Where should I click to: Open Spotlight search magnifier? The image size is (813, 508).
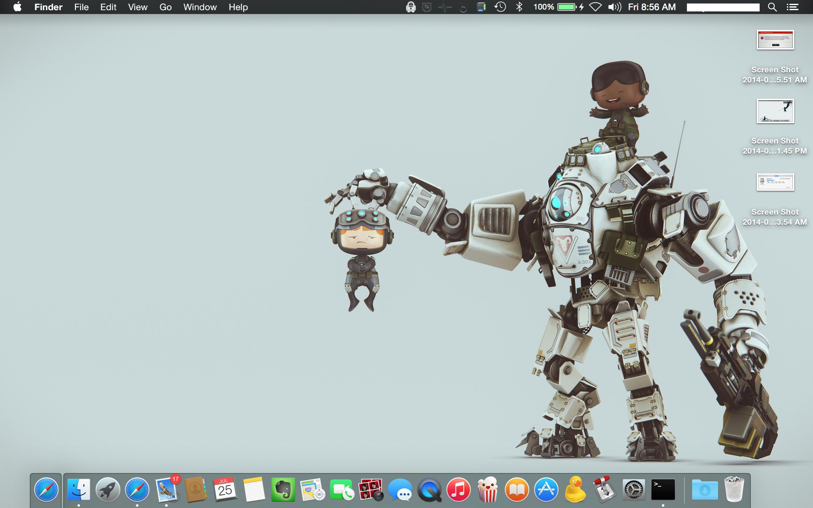tap(772, 7)
